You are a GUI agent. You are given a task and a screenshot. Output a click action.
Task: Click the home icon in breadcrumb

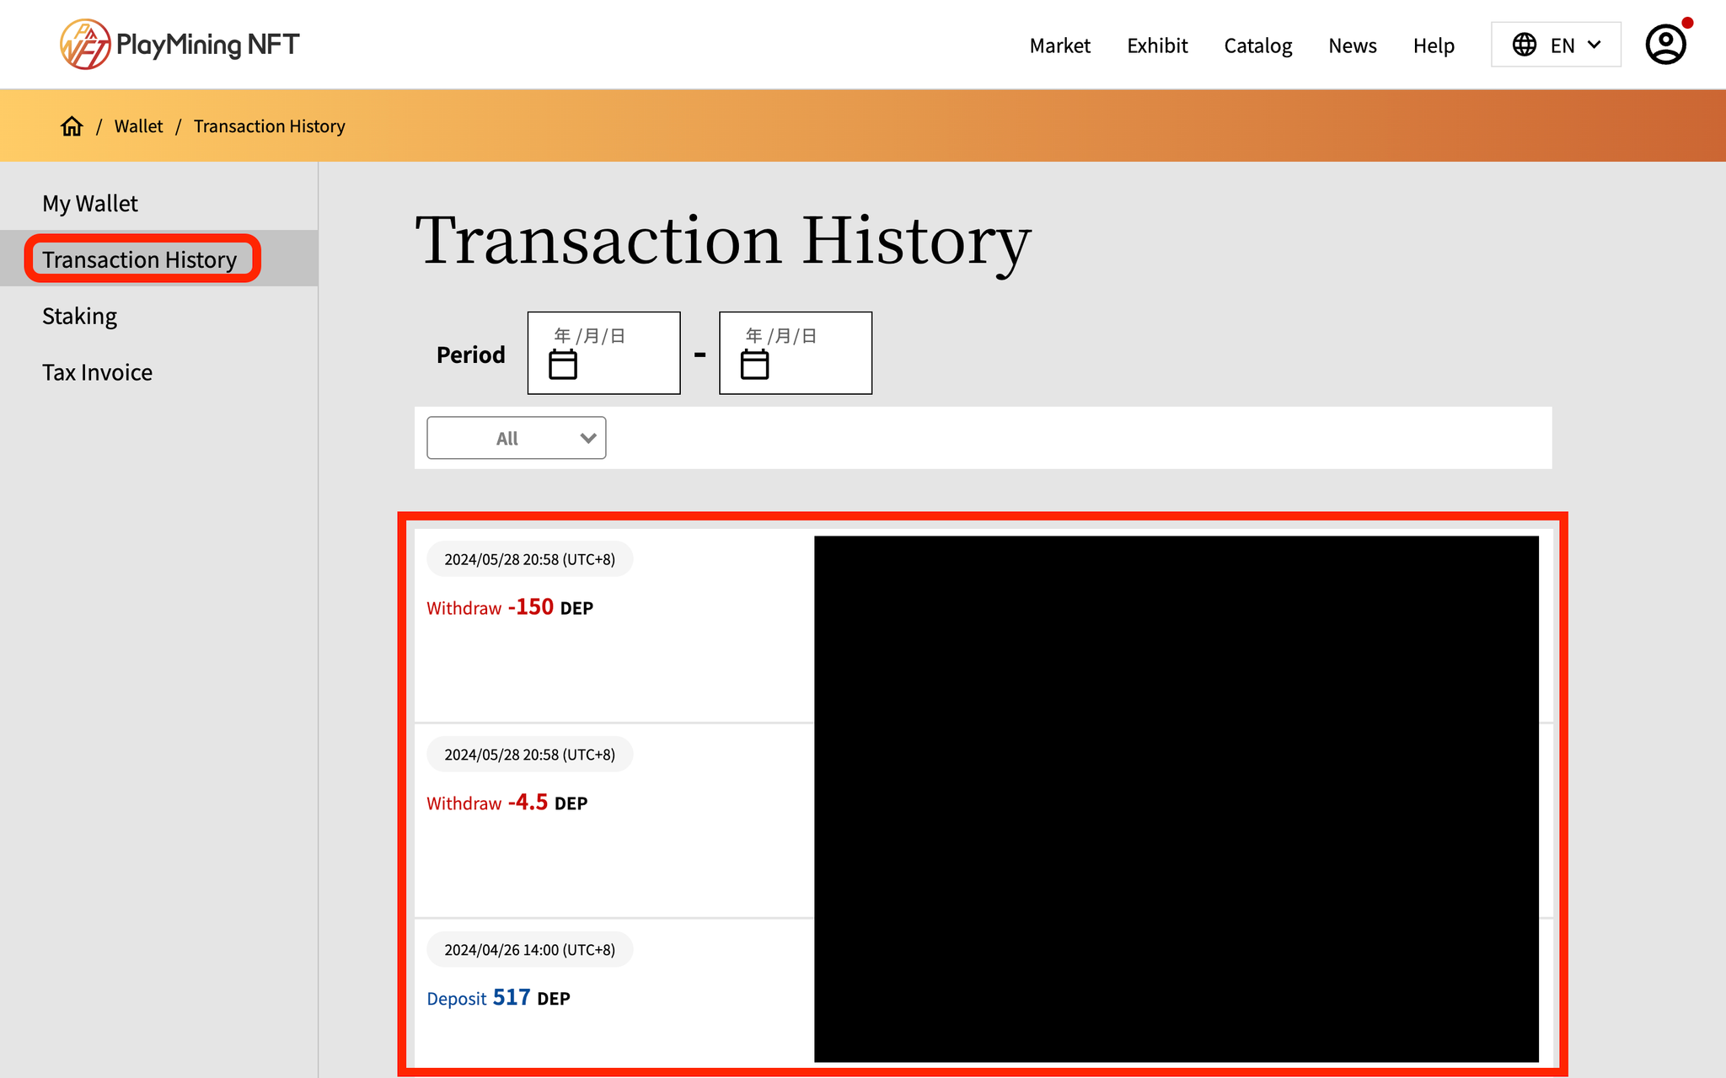(x=72, y=126)
